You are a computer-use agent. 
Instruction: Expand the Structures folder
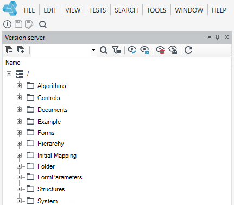19,189
